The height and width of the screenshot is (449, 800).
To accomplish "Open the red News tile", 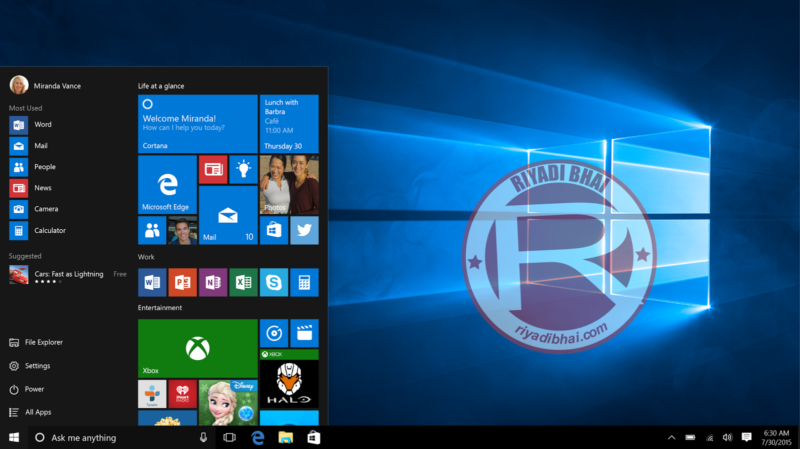I will click(213, 169).
